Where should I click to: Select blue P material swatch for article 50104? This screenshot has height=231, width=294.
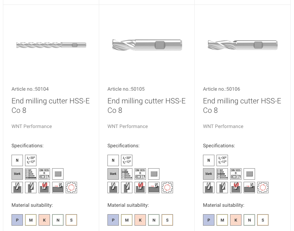[17, 220]
